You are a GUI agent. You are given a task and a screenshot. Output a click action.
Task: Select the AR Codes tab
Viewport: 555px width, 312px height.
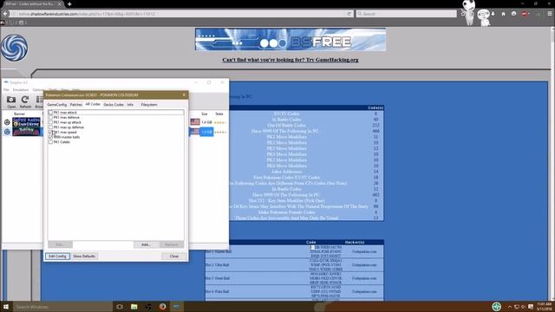(x=93, y=104)
